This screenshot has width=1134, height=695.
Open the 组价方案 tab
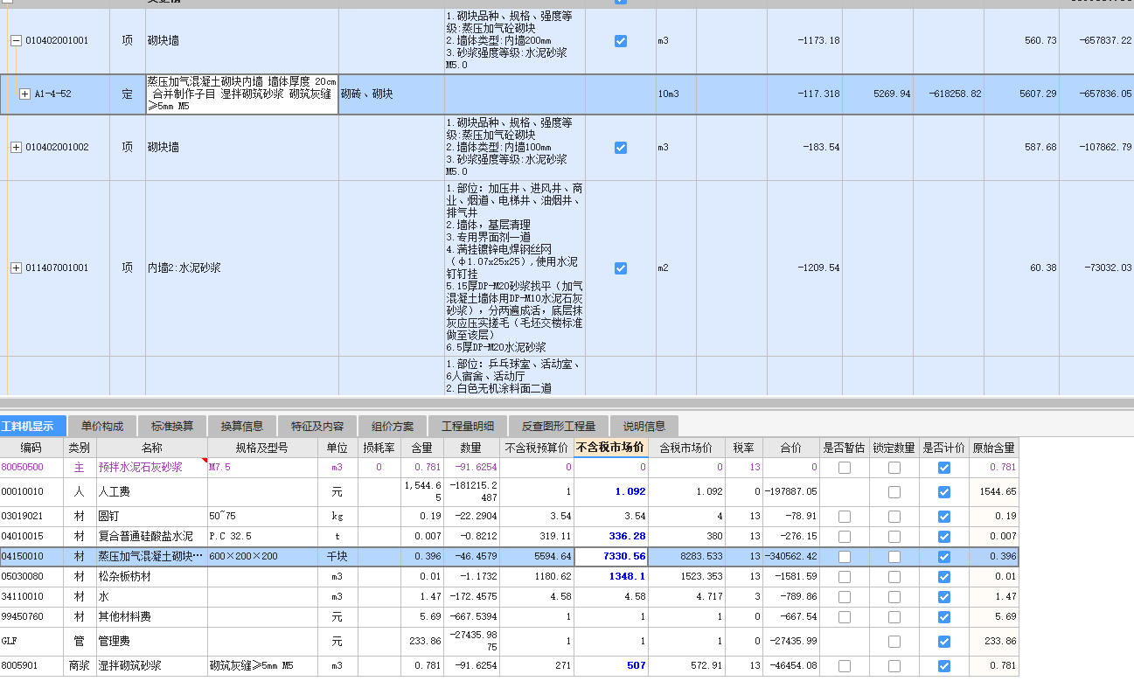pyautogui.click(x=393, y=427)
